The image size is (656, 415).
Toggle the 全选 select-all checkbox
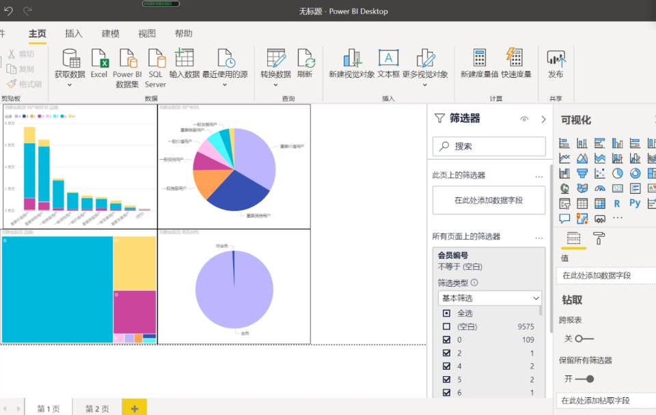[x=446, y=313]
